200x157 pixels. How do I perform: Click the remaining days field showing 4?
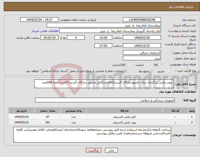[76, 37]
